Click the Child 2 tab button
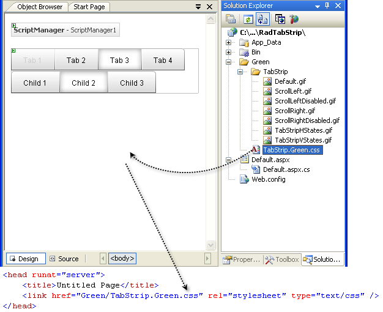 84,83
